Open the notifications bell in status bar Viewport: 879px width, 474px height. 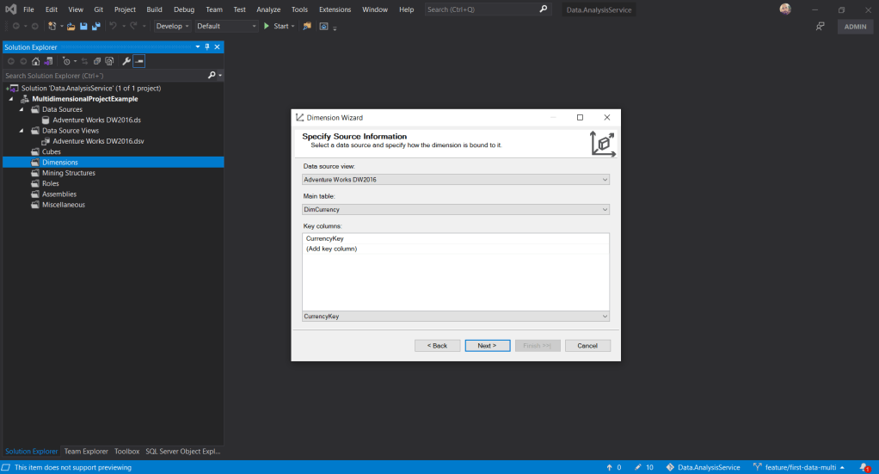pyautogui.click(x=864, y=467)
